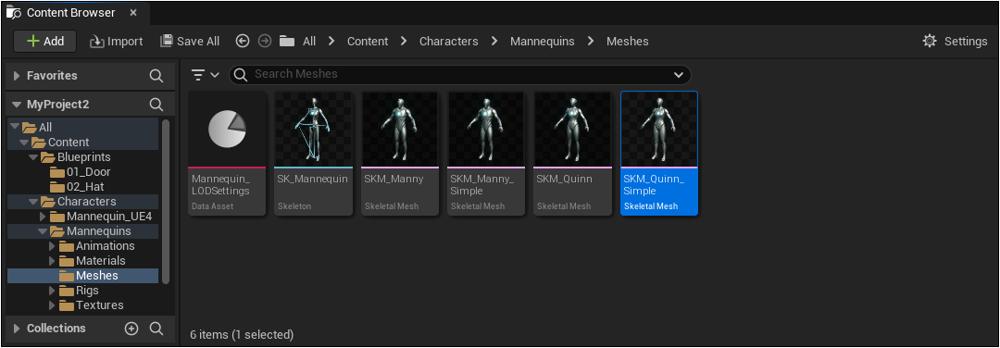Expand the Mannequin_UE4 folder

(x=44, y=217)
